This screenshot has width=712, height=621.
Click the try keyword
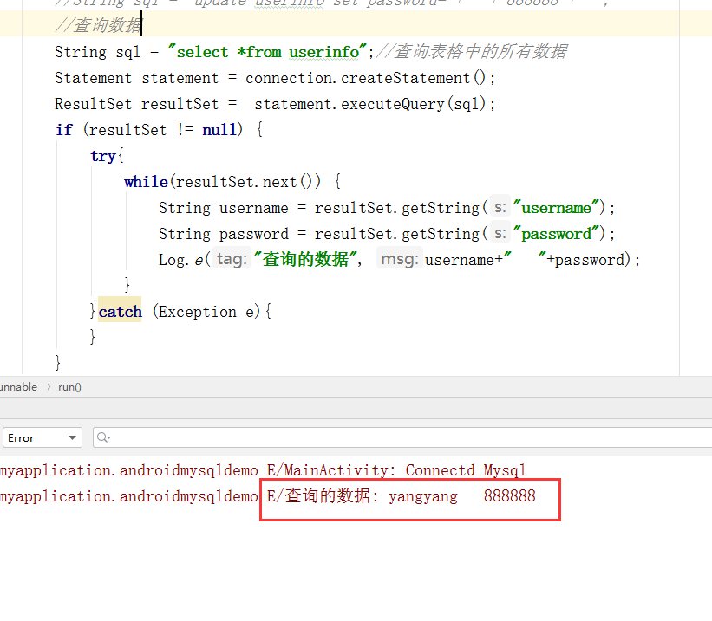point(103,156)
